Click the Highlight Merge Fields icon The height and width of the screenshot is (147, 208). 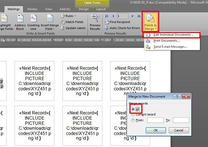click(4, 18)
